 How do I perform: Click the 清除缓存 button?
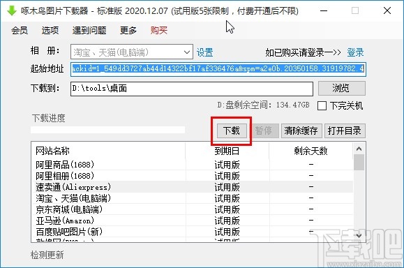(x=301, y=131)
